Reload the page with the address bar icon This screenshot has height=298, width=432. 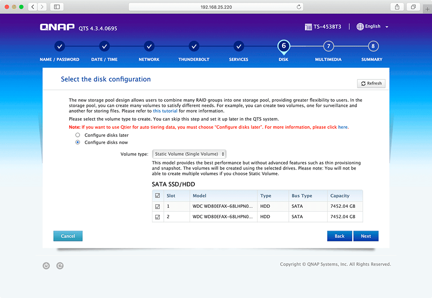pyautogui.click(x=299, y=7)
